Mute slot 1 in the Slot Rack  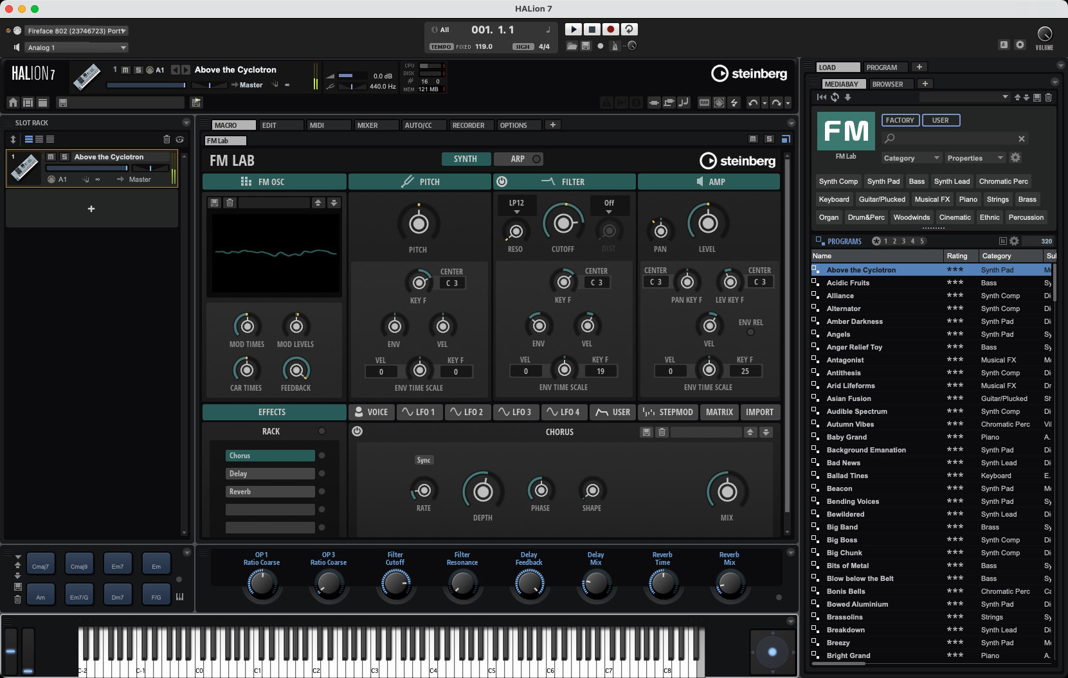tap(51, 157)
